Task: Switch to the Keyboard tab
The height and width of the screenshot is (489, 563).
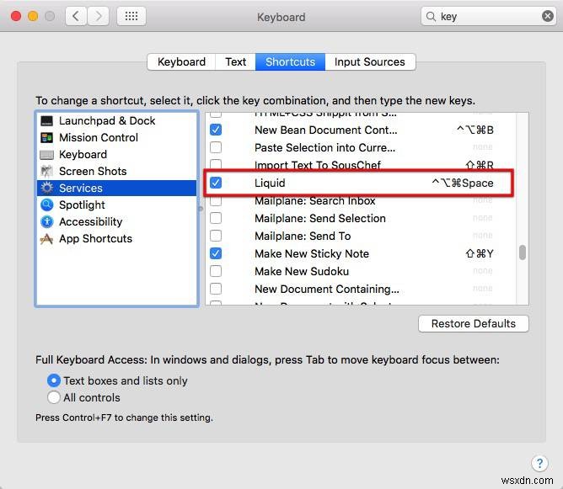Action: click(181, 61)
